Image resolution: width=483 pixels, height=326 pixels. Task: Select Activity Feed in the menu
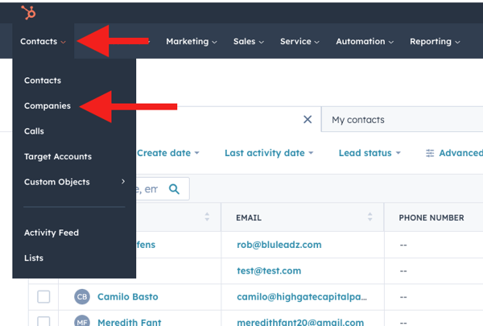52,233
